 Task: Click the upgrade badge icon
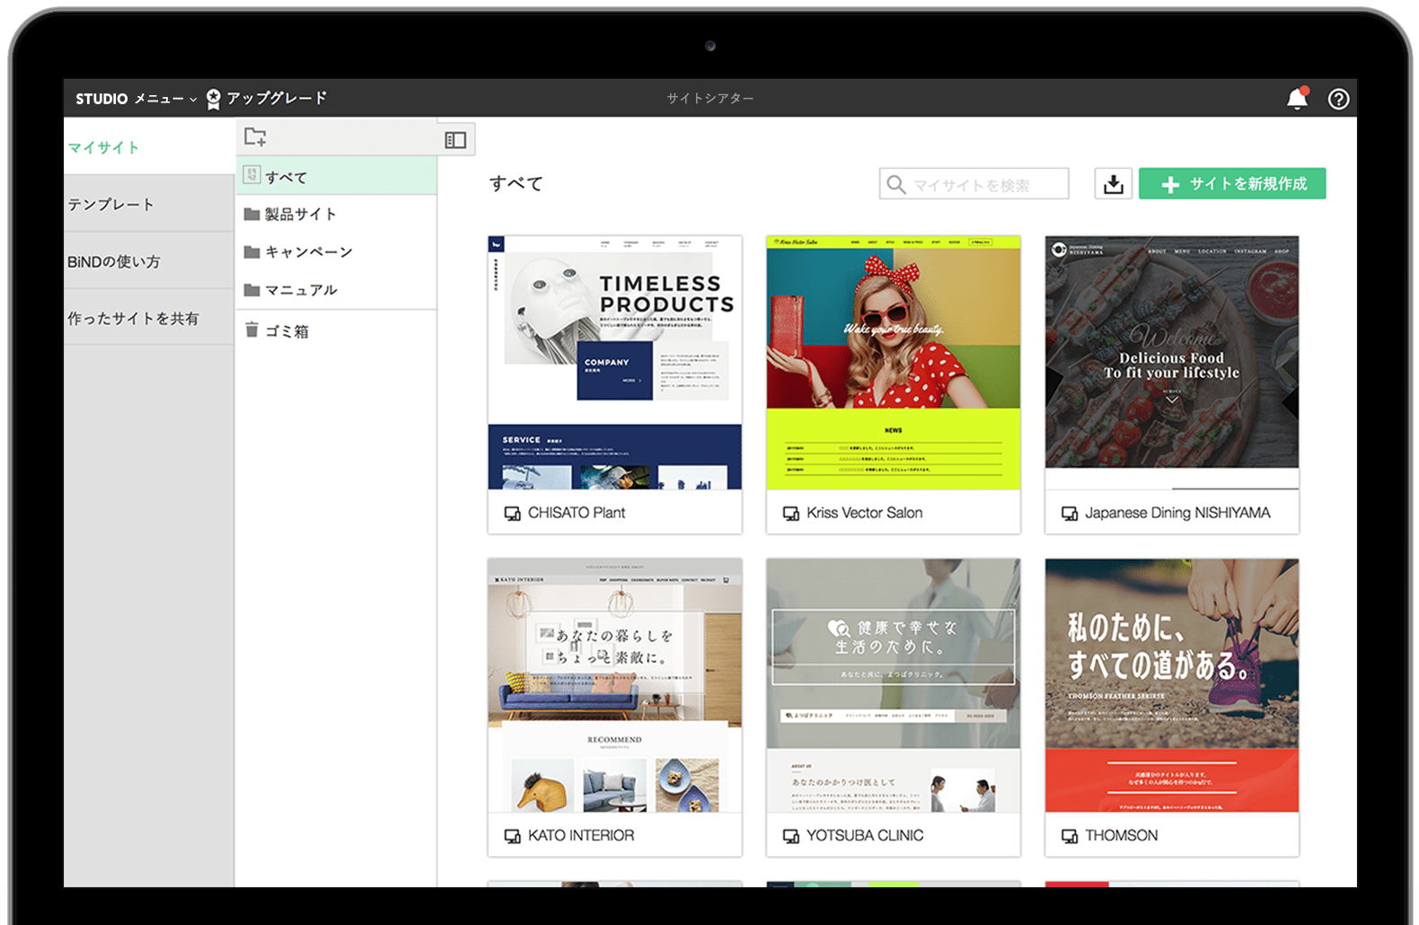(214, 99)
